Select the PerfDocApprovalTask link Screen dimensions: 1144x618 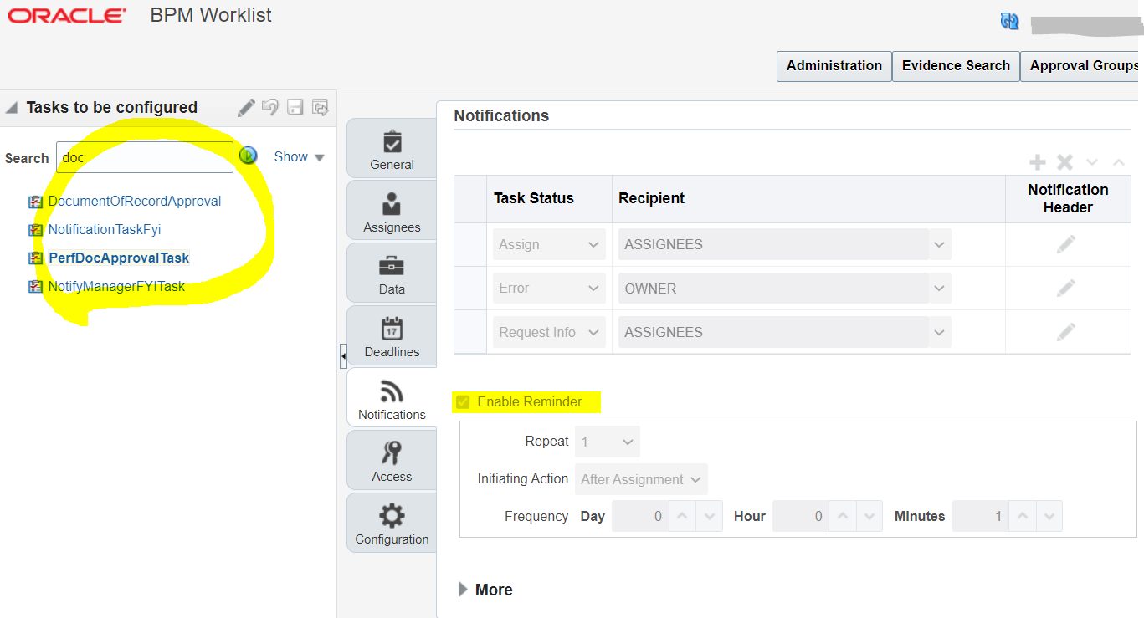[118, 258]
